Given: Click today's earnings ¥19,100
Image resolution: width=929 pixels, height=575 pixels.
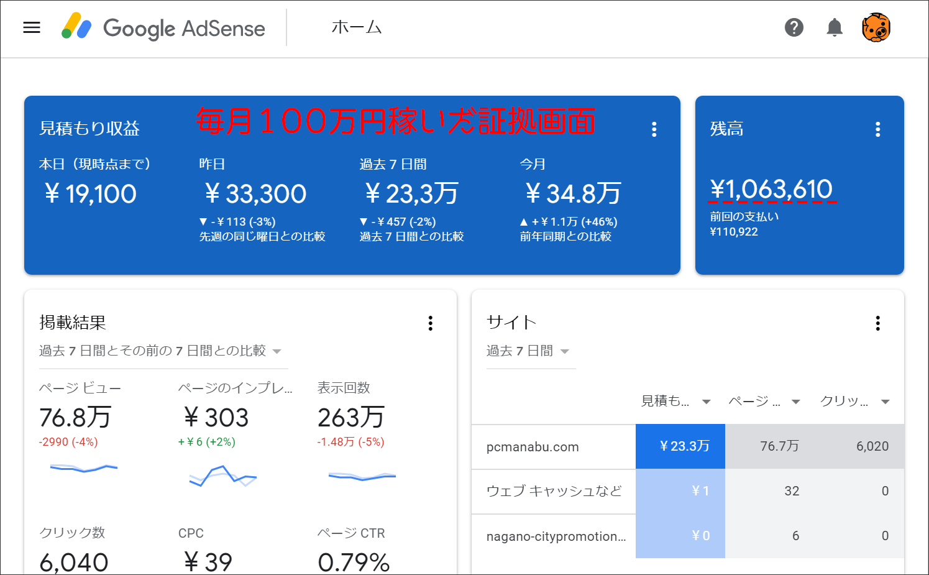Looking at the screenshot, I should (x=91, y=194).
